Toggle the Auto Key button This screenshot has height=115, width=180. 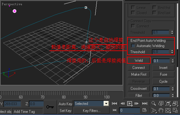(65, 104)
